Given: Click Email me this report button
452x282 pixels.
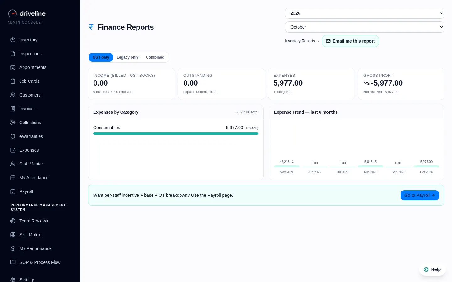Looking at the screenshot, I should (x=350, y=41).
